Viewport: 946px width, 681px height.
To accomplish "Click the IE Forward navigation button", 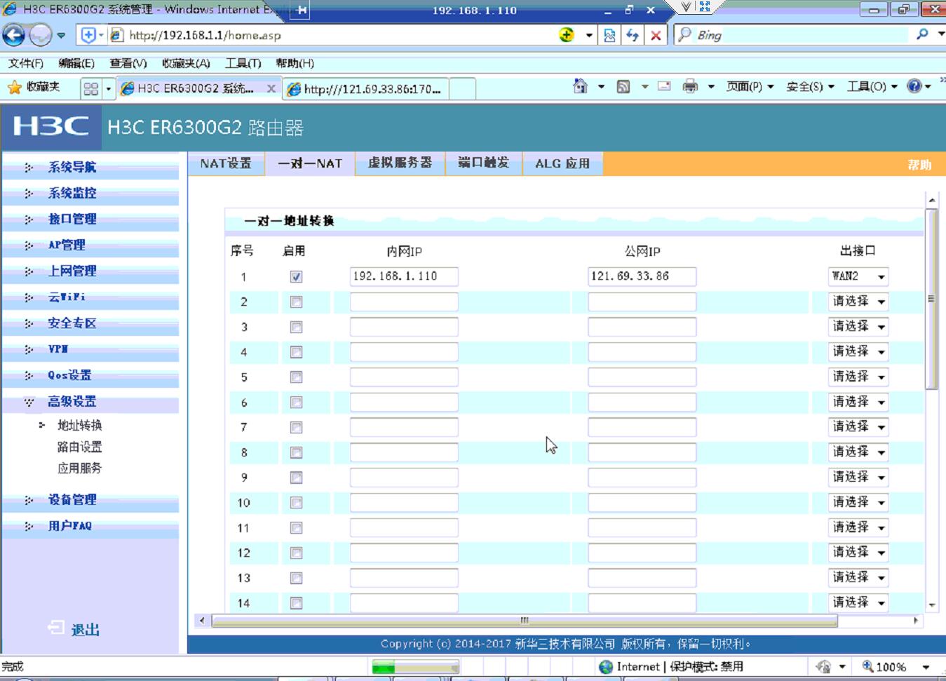I will pyautogui.click(x=40, y=34).
